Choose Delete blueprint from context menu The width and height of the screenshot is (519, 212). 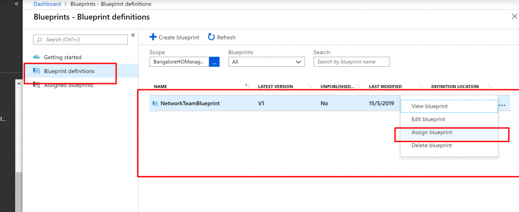click(431, 146)
